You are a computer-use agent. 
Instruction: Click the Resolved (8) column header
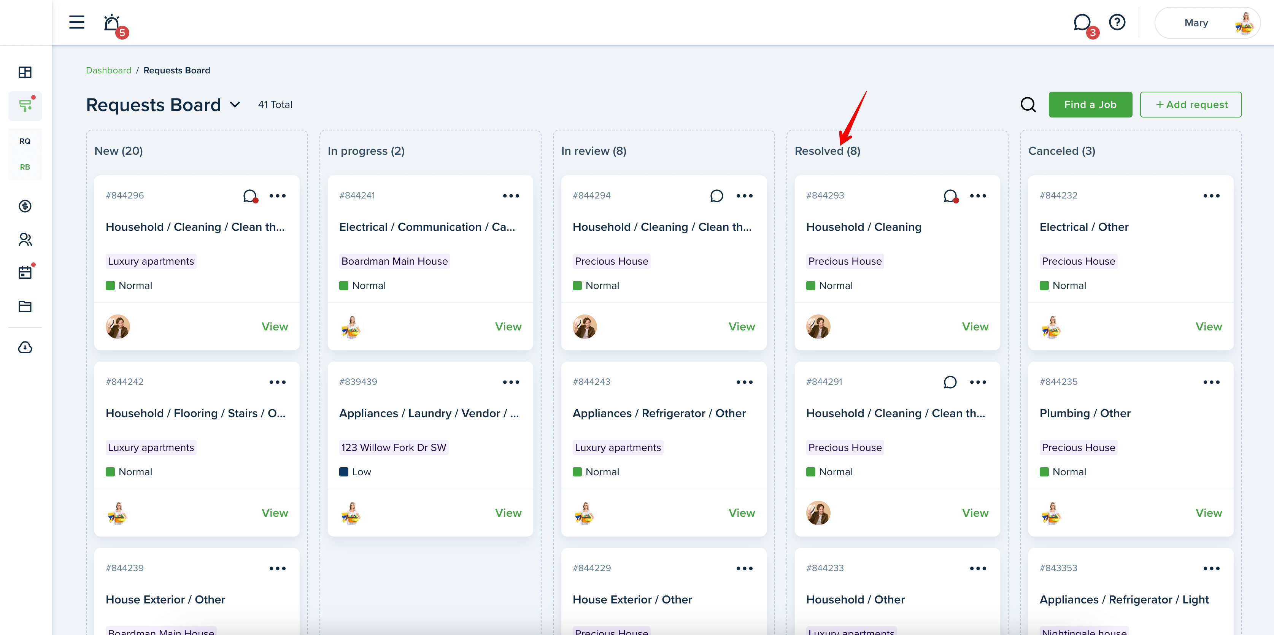click(x=828, y=151)
